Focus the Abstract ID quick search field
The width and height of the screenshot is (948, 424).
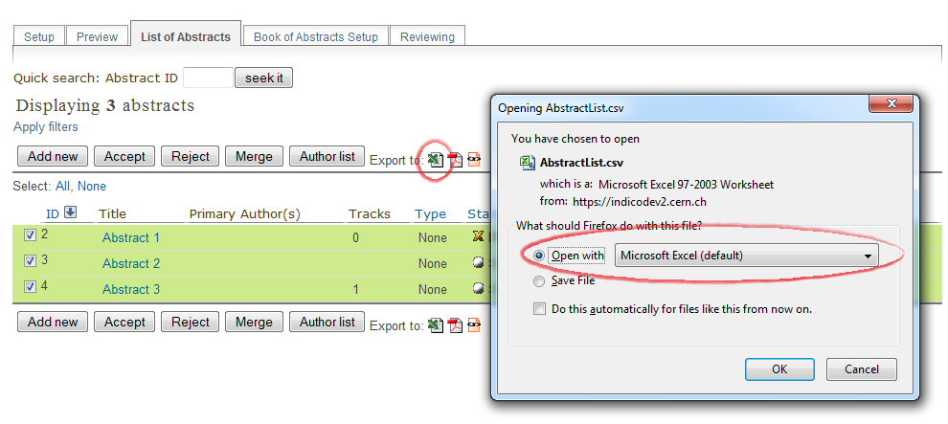click(x=208, y=78)
